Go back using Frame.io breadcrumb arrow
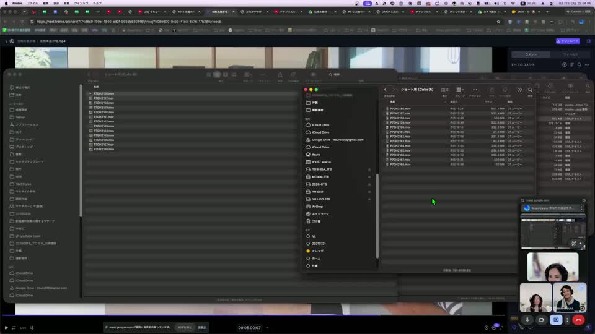Image resolution: width=595 pixels, height=334 pixels. 6,41
